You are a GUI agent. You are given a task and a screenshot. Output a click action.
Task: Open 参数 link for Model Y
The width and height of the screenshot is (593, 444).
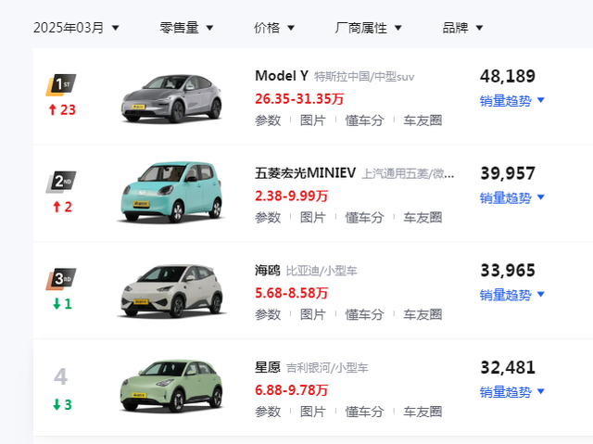point(268,121)
